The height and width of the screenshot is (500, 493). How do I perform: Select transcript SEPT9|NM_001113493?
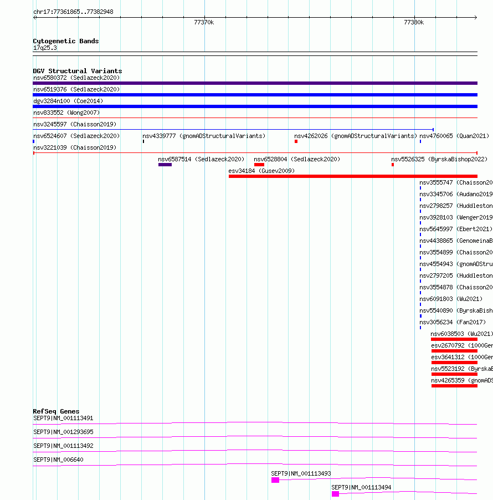pyautogui.click(x=301, y=473)
